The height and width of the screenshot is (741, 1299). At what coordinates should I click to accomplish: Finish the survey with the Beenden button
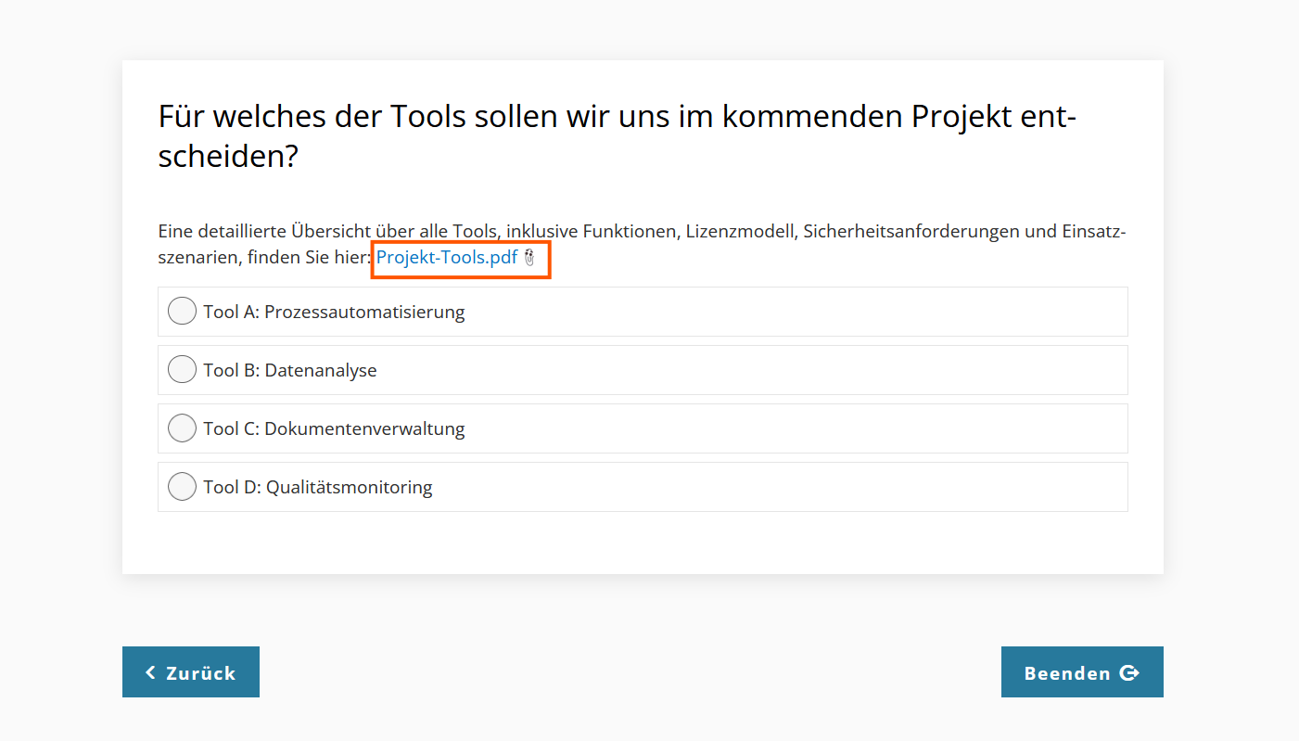click(1081, 672)
